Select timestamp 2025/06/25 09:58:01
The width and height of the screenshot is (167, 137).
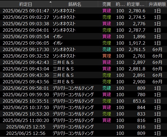point(26,88)
